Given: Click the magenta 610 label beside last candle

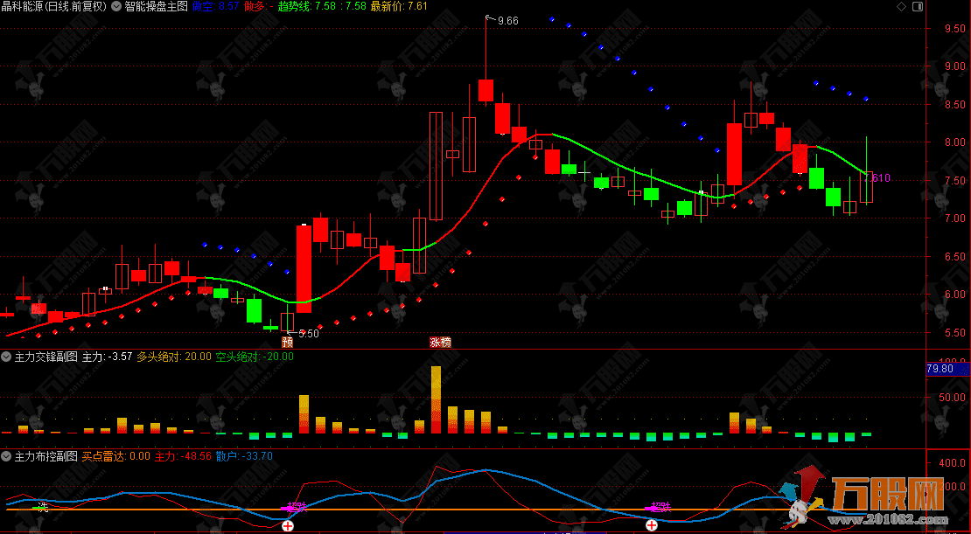Looking at the screenshot, I should [881, 178].
